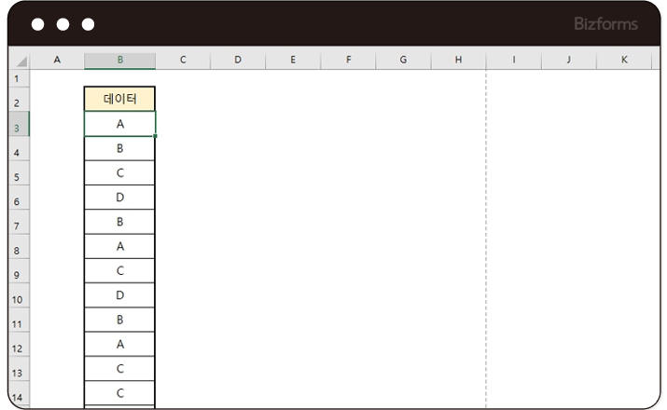
Task: Select column D header
Action: [x=238, y=60]
